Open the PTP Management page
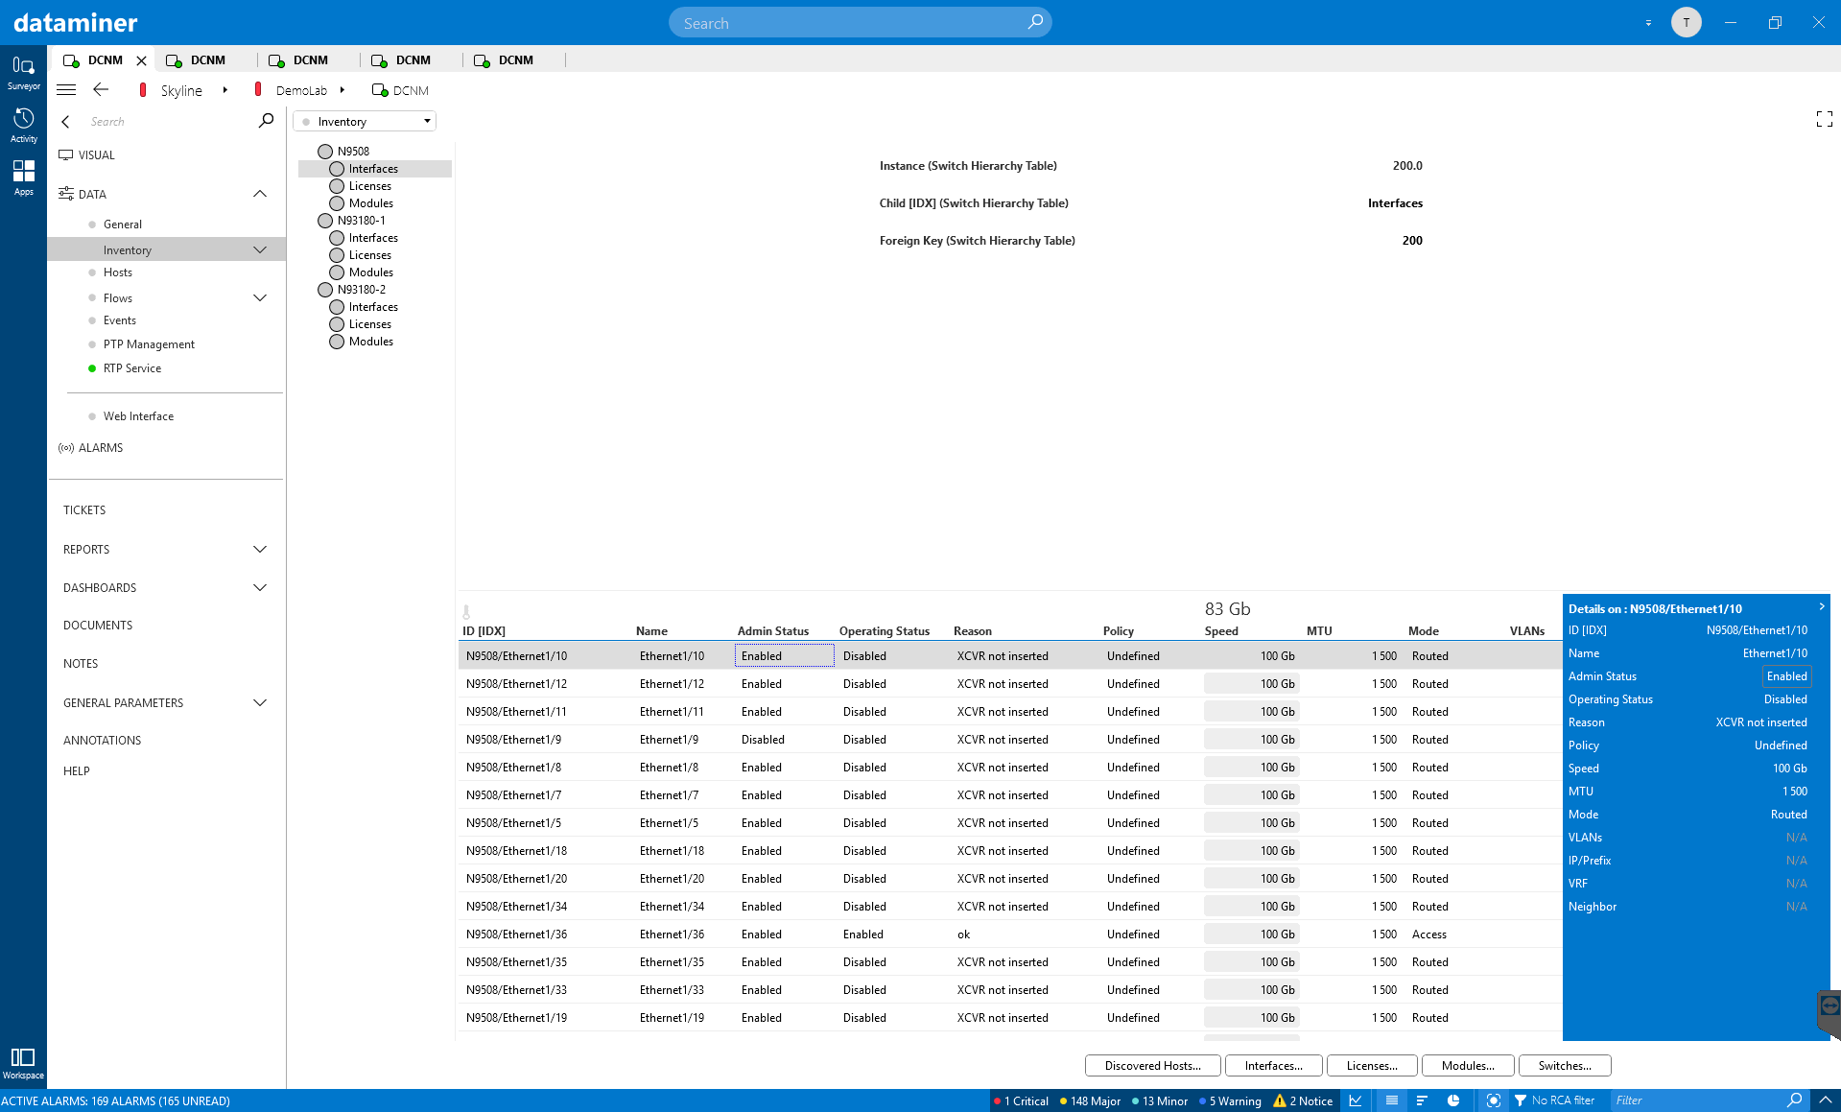Image resolution: width=1841 pixels, height=1112 pixels. tap(149, 344)
